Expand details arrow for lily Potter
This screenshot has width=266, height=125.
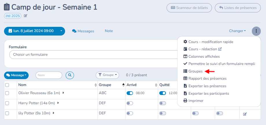pyautogui.click(x=53, y=113)
